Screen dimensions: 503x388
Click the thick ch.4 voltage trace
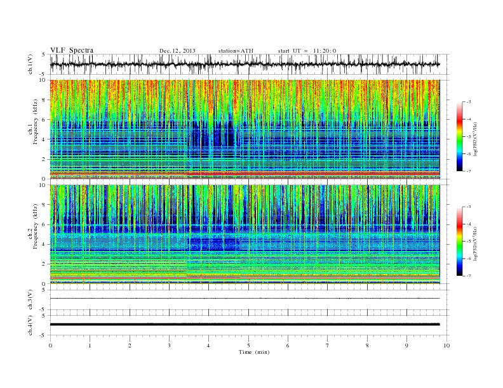point(245,325)
